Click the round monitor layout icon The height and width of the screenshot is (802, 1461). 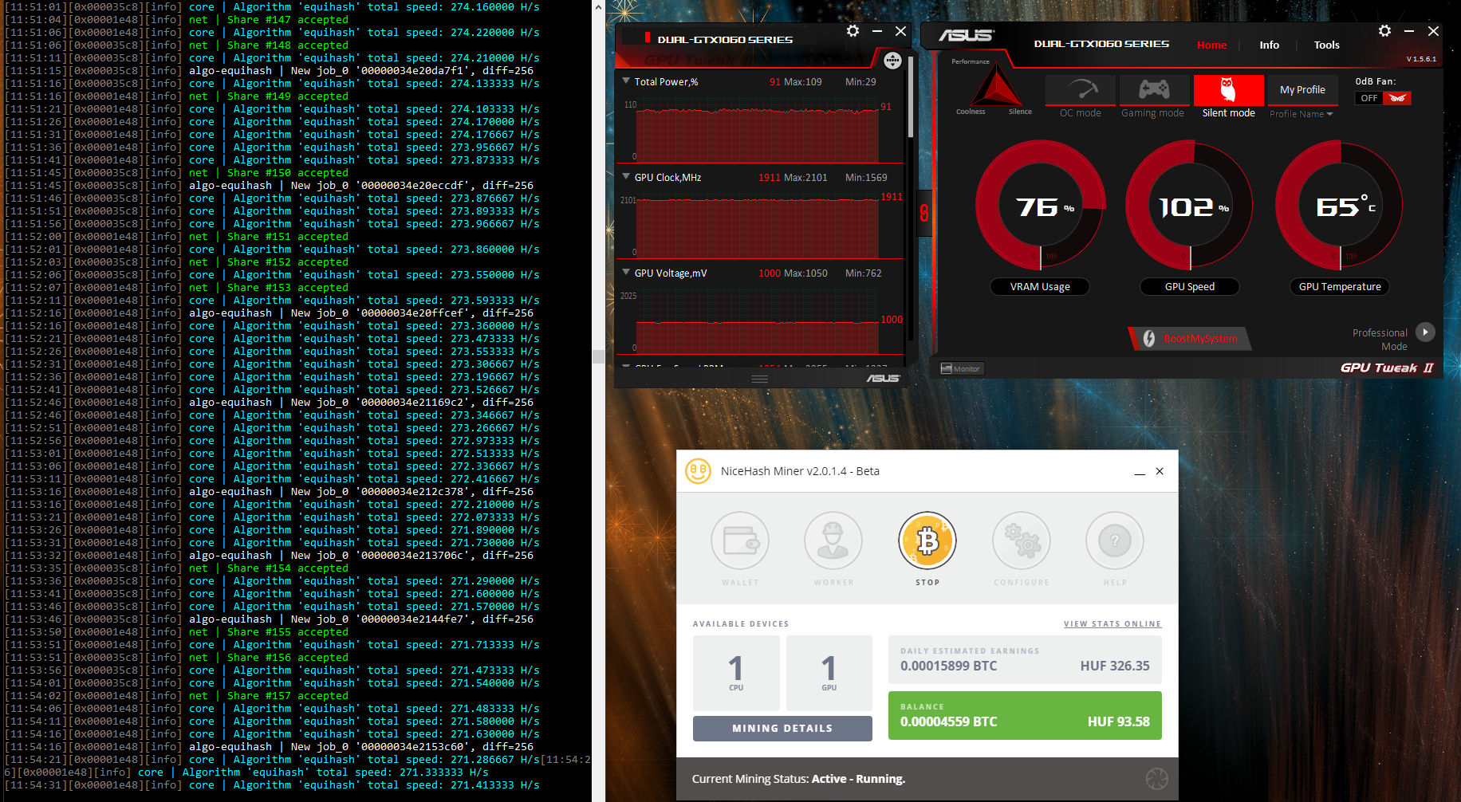tap(892, 61)
